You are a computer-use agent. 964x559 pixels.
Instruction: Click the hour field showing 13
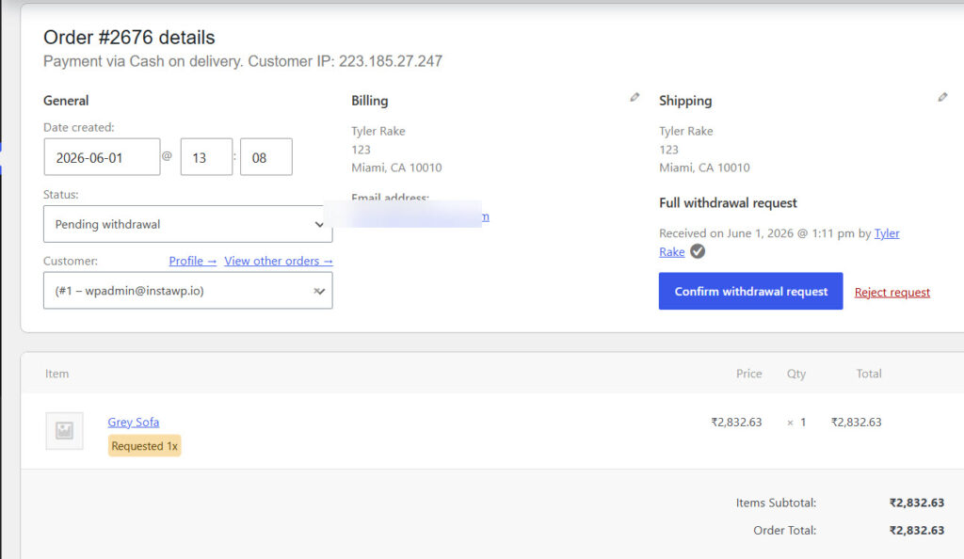pyautogui.click(x=206, y=157)
